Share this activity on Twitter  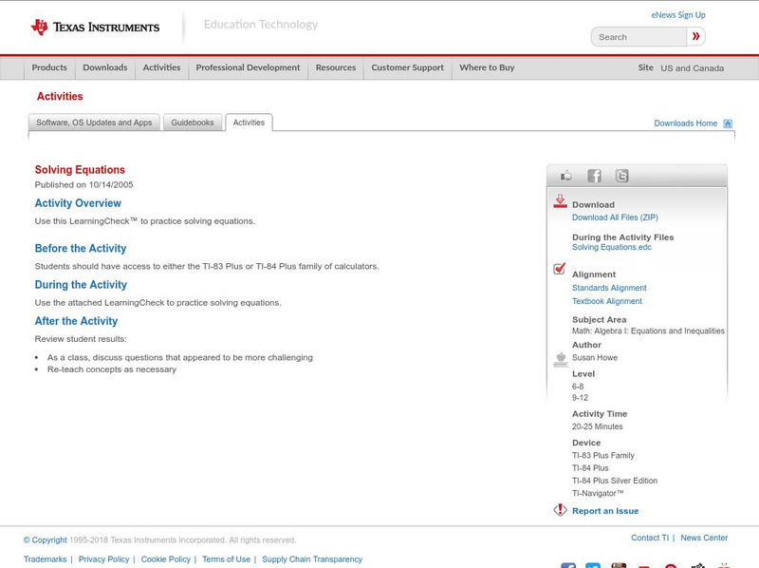[x=622, y=176]
